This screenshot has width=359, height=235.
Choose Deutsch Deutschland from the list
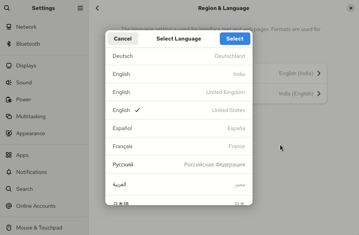179,56
